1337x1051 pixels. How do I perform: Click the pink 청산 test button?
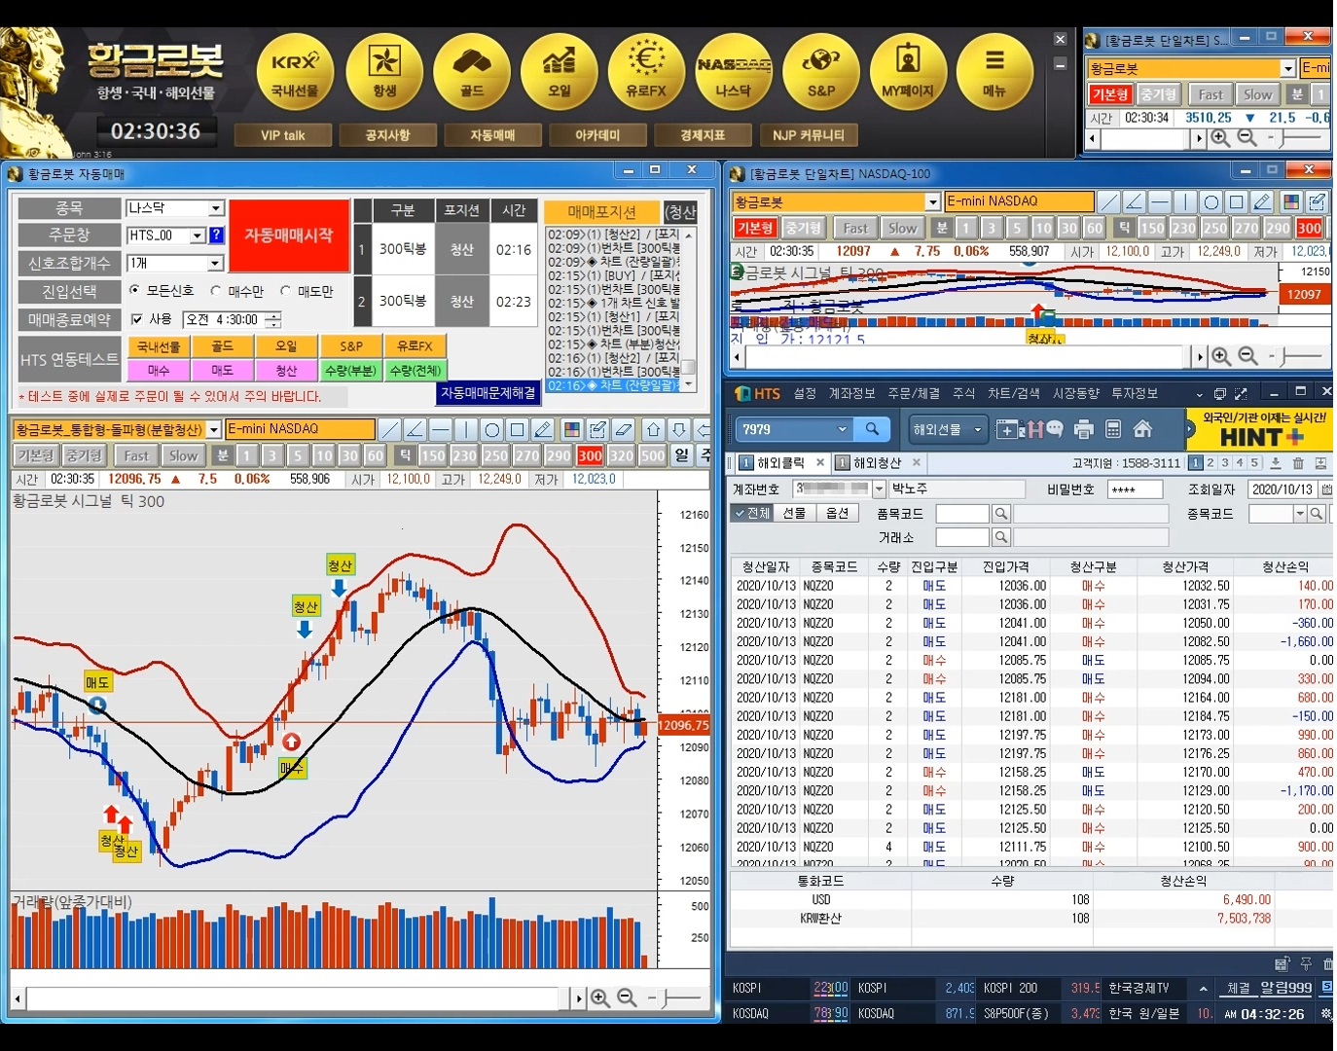[x=286, y=370]
